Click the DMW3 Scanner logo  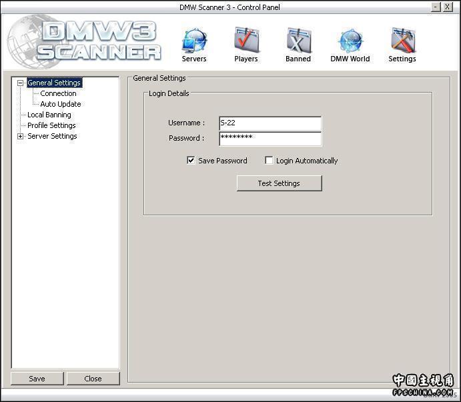point(84,41)
